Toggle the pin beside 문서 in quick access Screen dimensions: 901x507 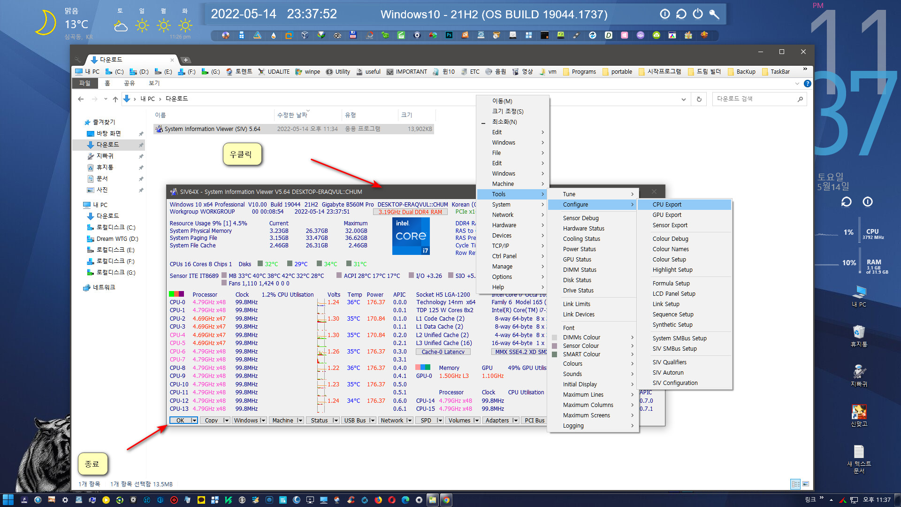141,179
